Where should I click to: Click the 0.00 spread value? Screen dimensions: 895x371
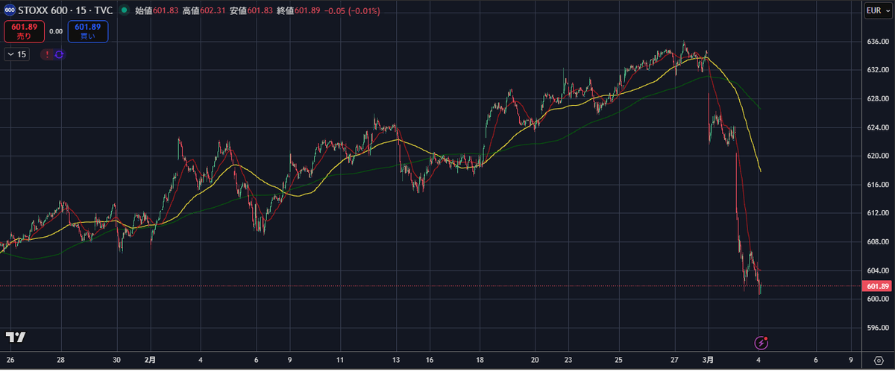click(56, 31)
